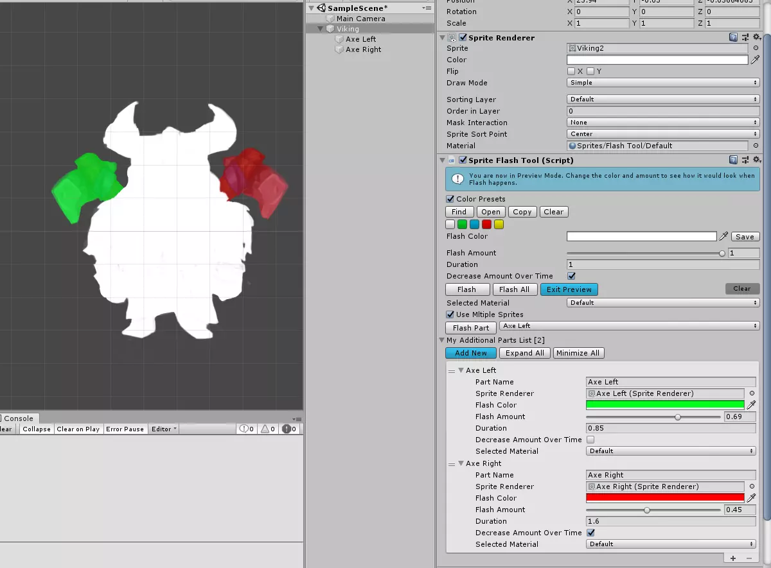Screen dimensions: 771x568
Task: Click the Add New button
Action: click(x=471, y=353)
